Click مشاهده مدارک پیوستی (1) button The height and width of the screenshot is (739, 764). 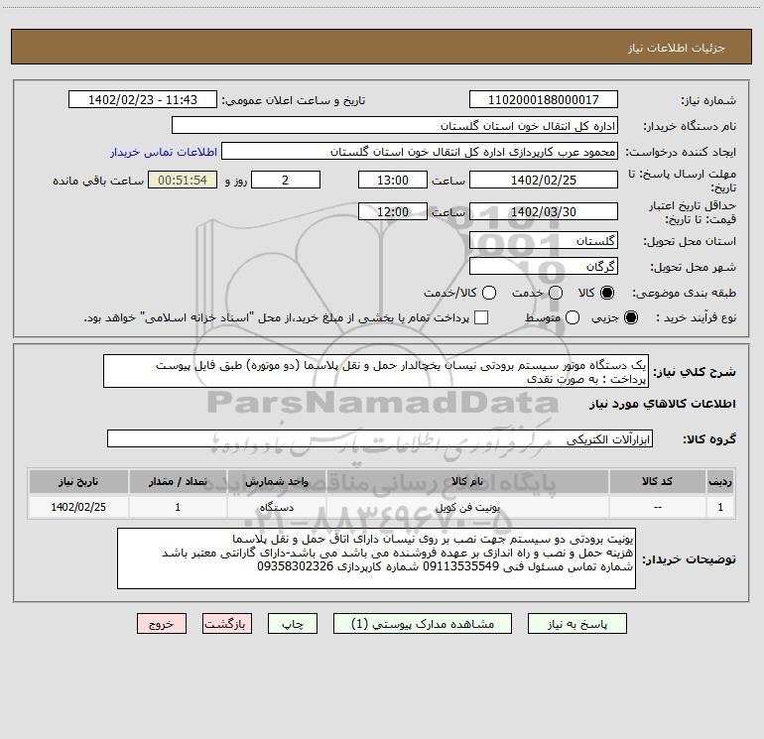[423, 624]
